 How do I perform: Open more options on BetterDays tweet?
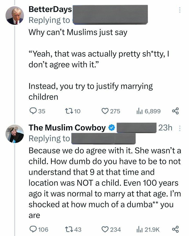point(180,10)
